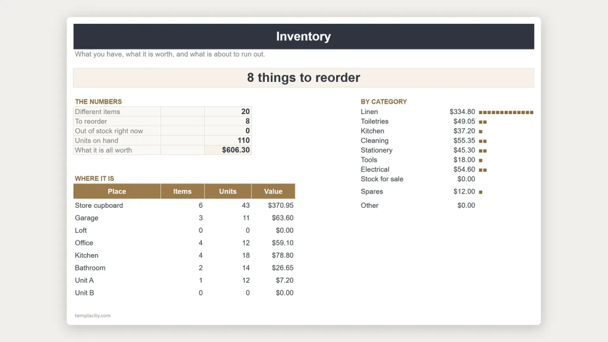This screenshot has height=342, width=608.
Task: Click the Tools category label
Action: 369,160
